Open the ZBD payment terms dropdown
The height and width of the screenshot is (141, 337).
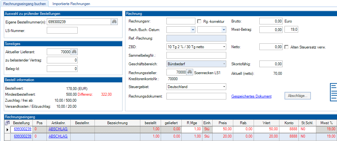point(224,47)
